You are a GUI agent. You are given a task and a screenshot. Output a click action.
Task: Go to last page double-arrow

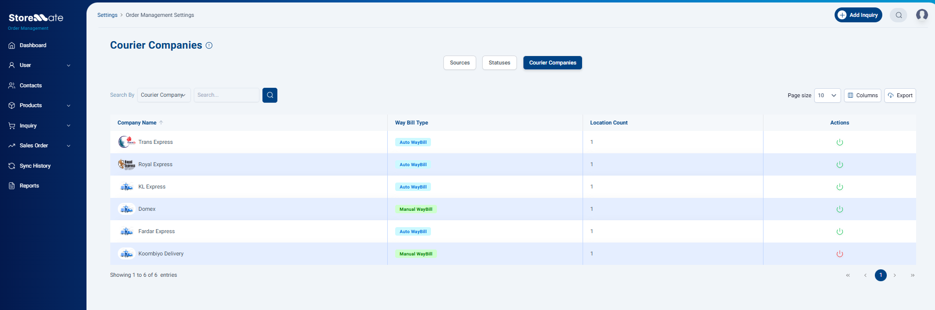coord(913,275)
